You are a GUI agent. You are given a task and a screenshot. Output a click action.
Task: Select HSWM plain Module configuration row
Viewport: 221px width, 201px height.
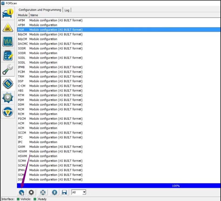click(x=119, y=156)
